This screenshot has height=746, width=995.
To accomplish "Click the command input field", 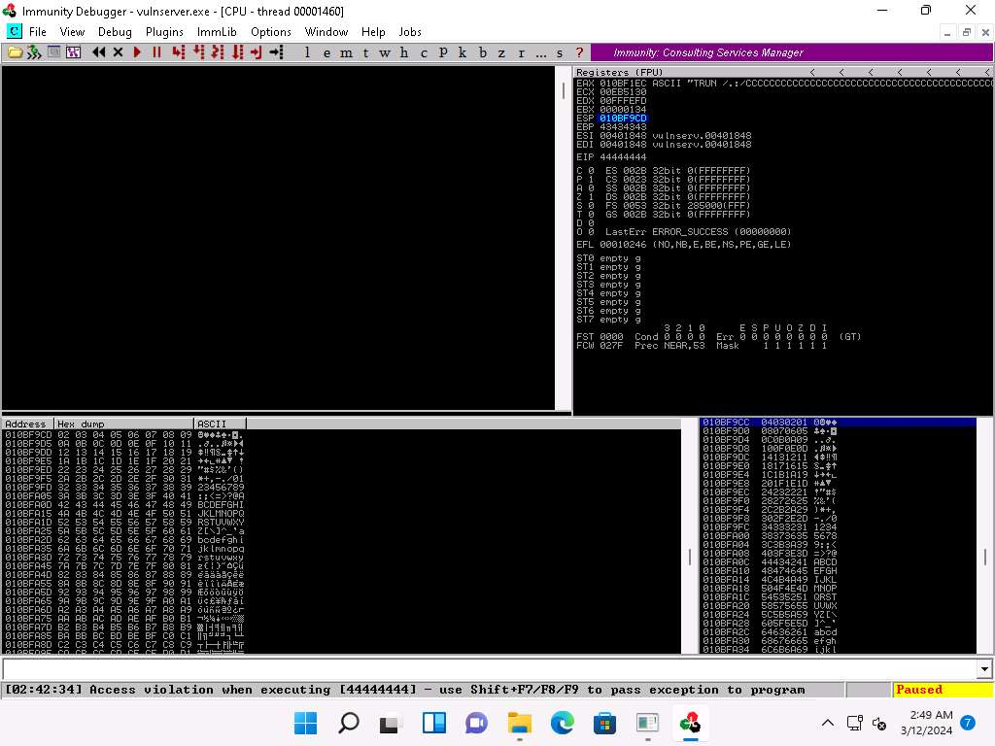I will (486, 669).
